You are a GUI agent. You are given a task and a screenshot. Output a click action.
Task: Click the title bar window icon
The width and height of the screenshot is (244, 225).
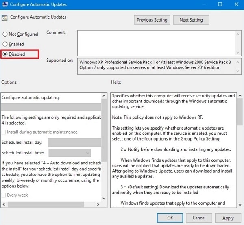click(x=5, y=4)
